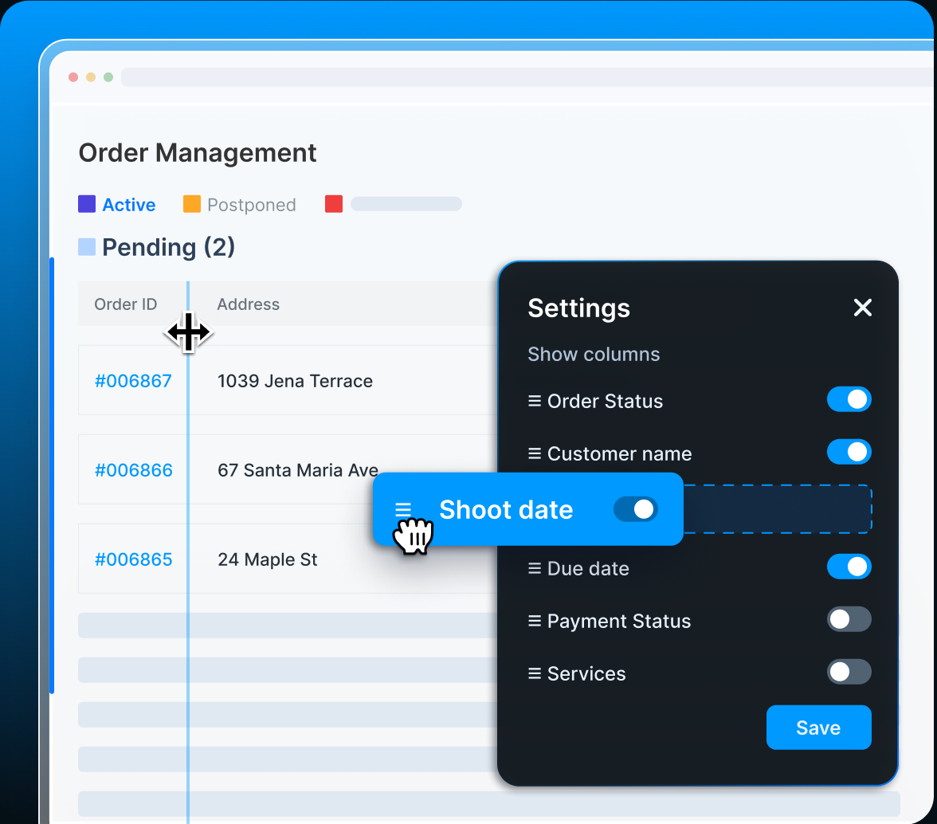
Task: Grab the drag handle on Shoot date
Action: point(403,510)
